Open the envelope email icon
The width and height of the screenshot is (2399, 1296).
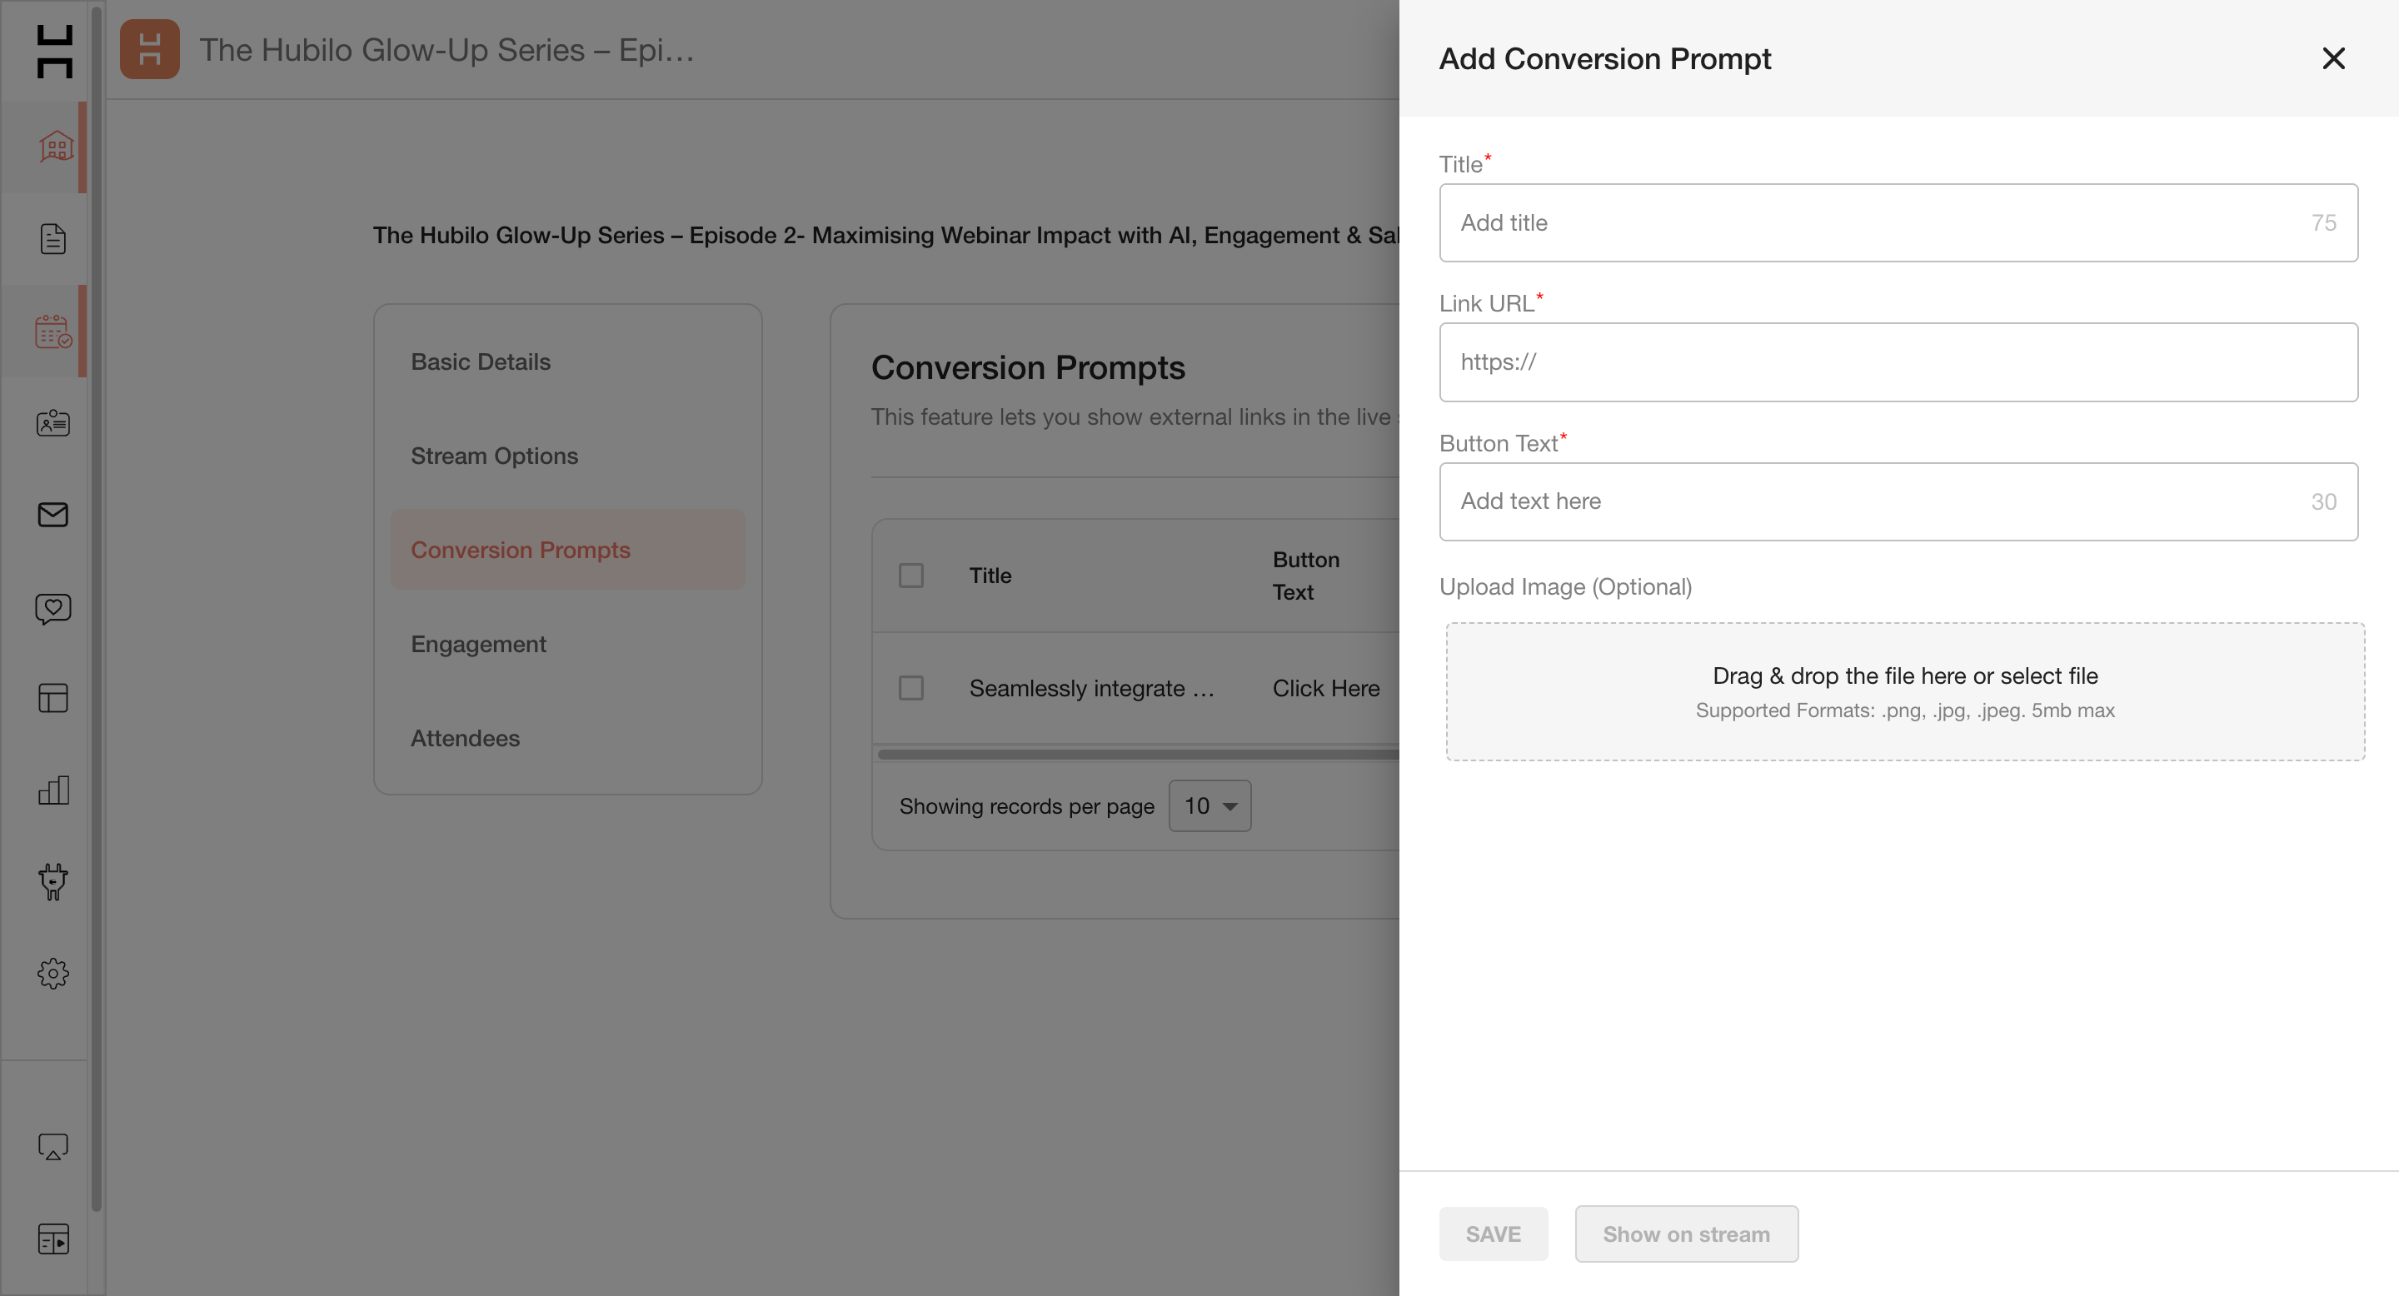point(53,514)
